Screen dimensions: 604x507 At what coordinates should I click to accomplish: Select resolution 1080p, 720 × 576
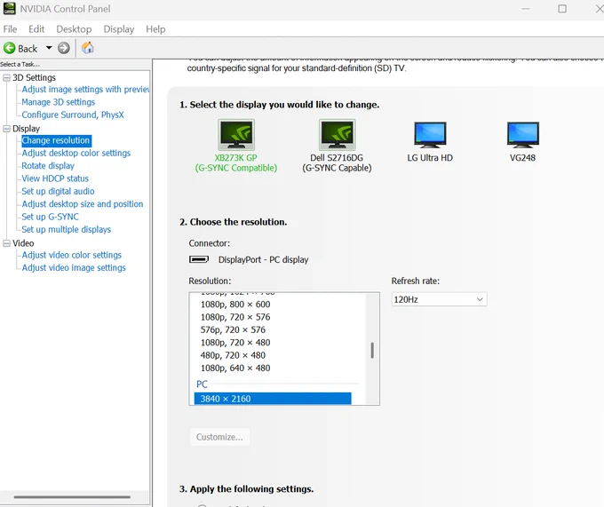tap(235, 317)
